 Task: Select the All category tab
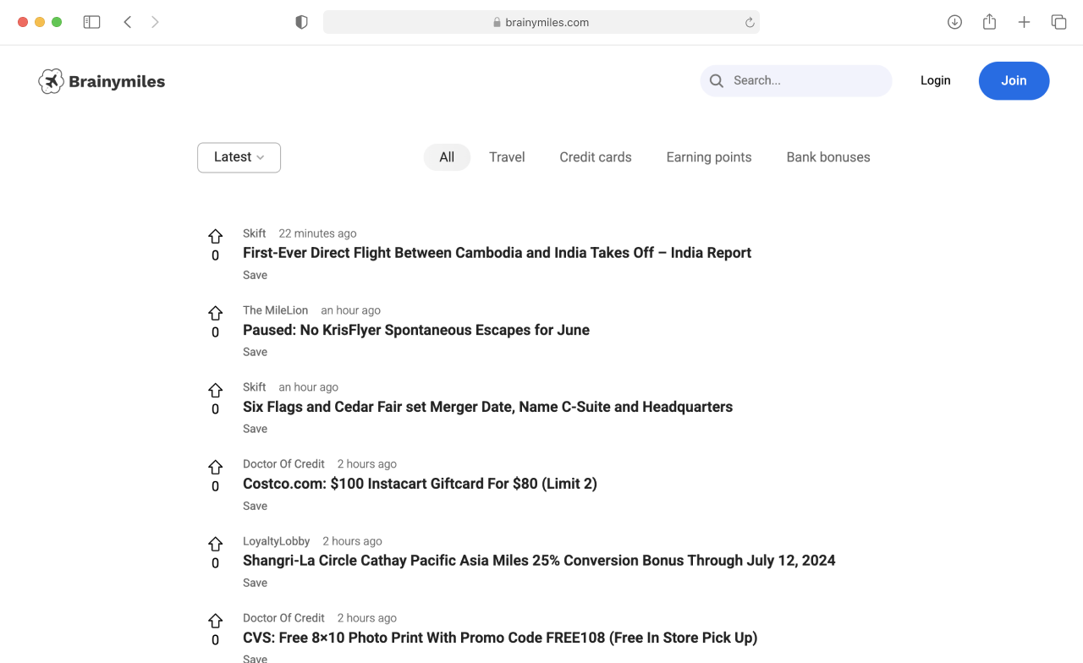click(x=447, y=157)
